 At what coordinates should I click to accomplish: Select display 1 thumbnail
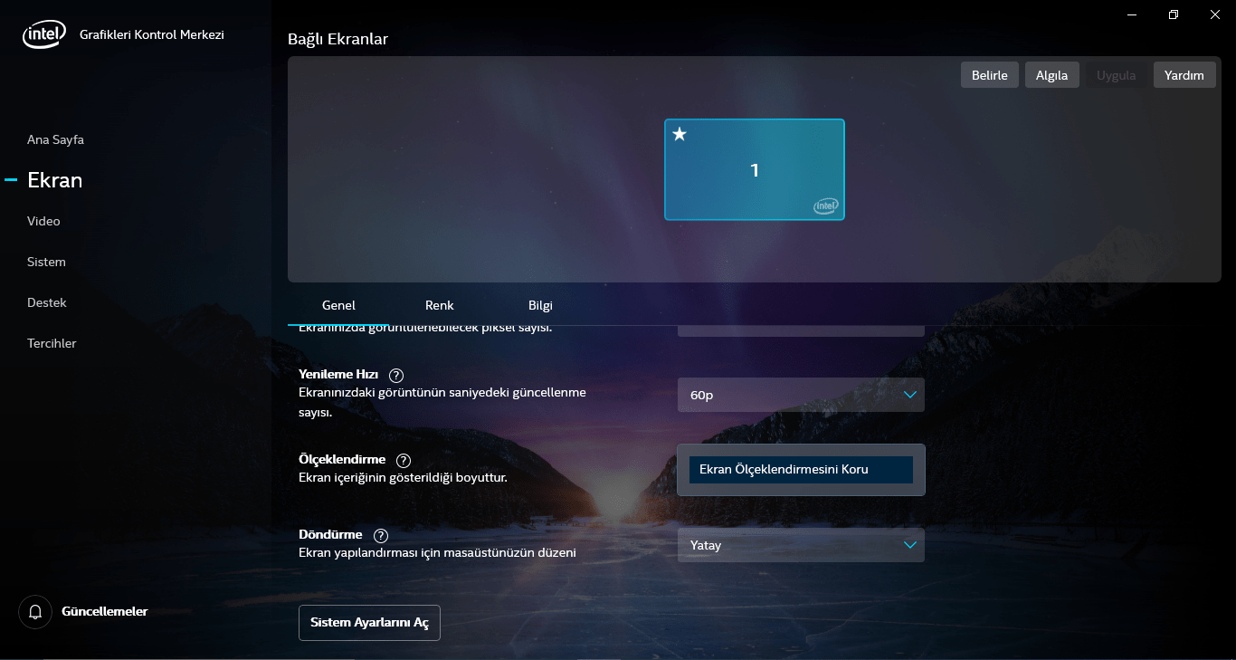pyautogui.click(x=755, y=169)
